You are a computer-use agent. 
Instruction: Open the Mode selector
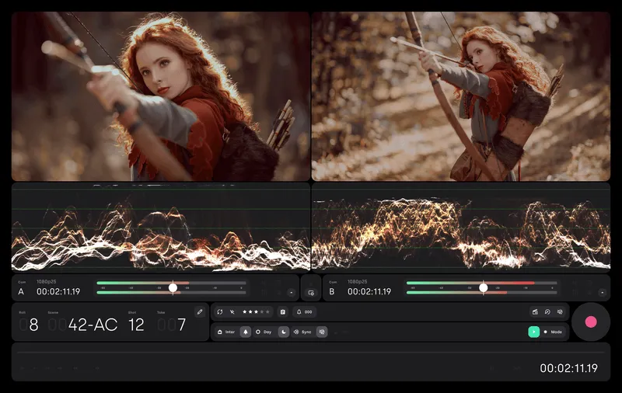tap(552, 332)
